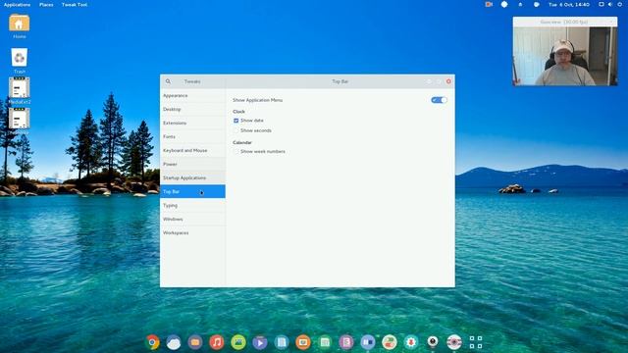
Task: Open the green spreadsheet app in dock
Action: click(x=325, y=342)
